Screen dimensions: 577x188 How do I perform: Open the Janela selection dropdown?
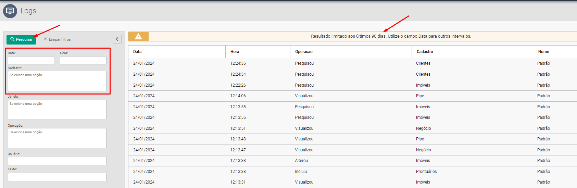click(x=57, y=110)
